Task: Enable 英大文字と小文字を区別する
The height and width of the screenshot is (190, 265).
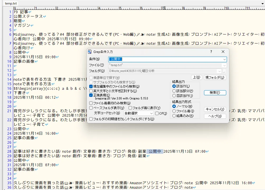Action: [91, 91]
